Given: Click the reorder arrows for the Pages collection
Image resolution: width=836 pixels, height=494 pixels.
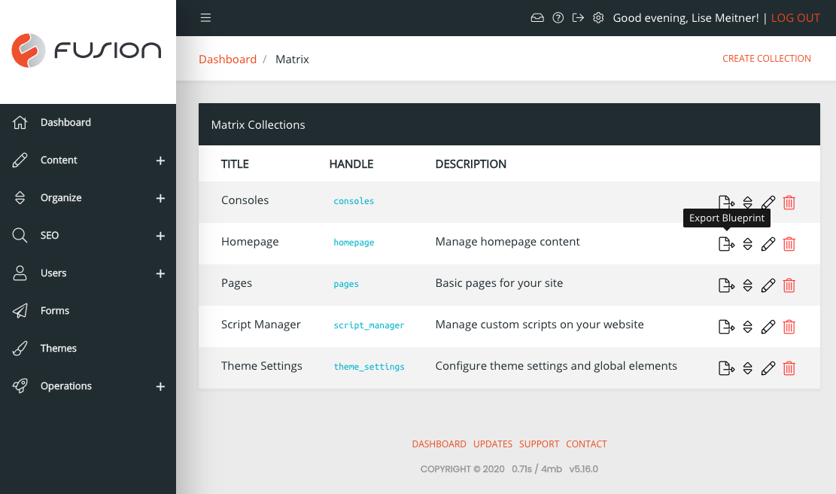Looking at the screenshot, I should (x=747, y=285).
